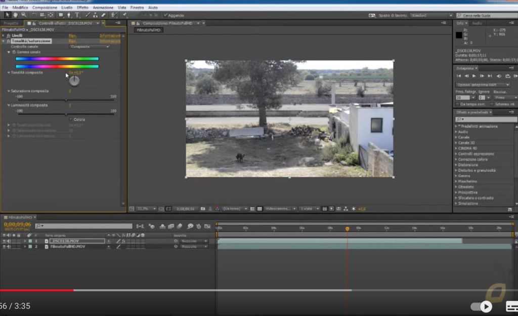The image size is (518, 316).
Task: Select the Rotation tool
Action: tap(34, 15)
